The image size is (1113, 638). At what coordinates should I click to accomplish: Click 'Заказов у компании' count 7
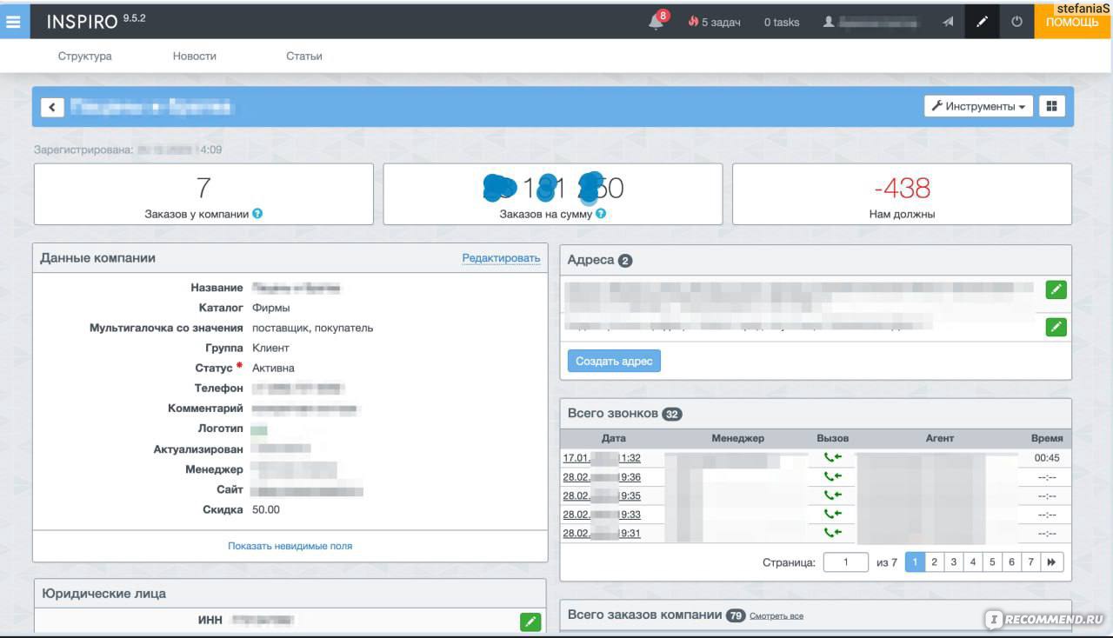point(203,188)
